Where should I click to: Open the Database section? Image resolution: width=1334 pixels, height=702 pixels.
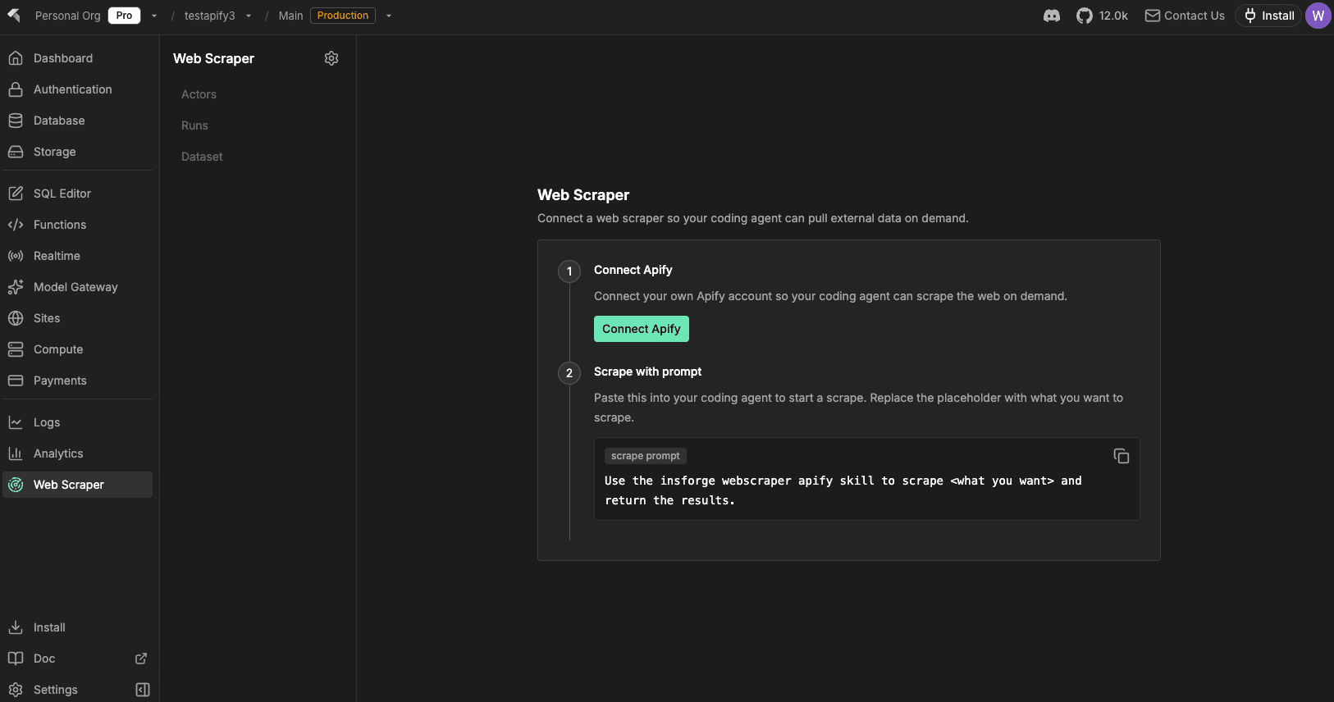pos(78,121)
